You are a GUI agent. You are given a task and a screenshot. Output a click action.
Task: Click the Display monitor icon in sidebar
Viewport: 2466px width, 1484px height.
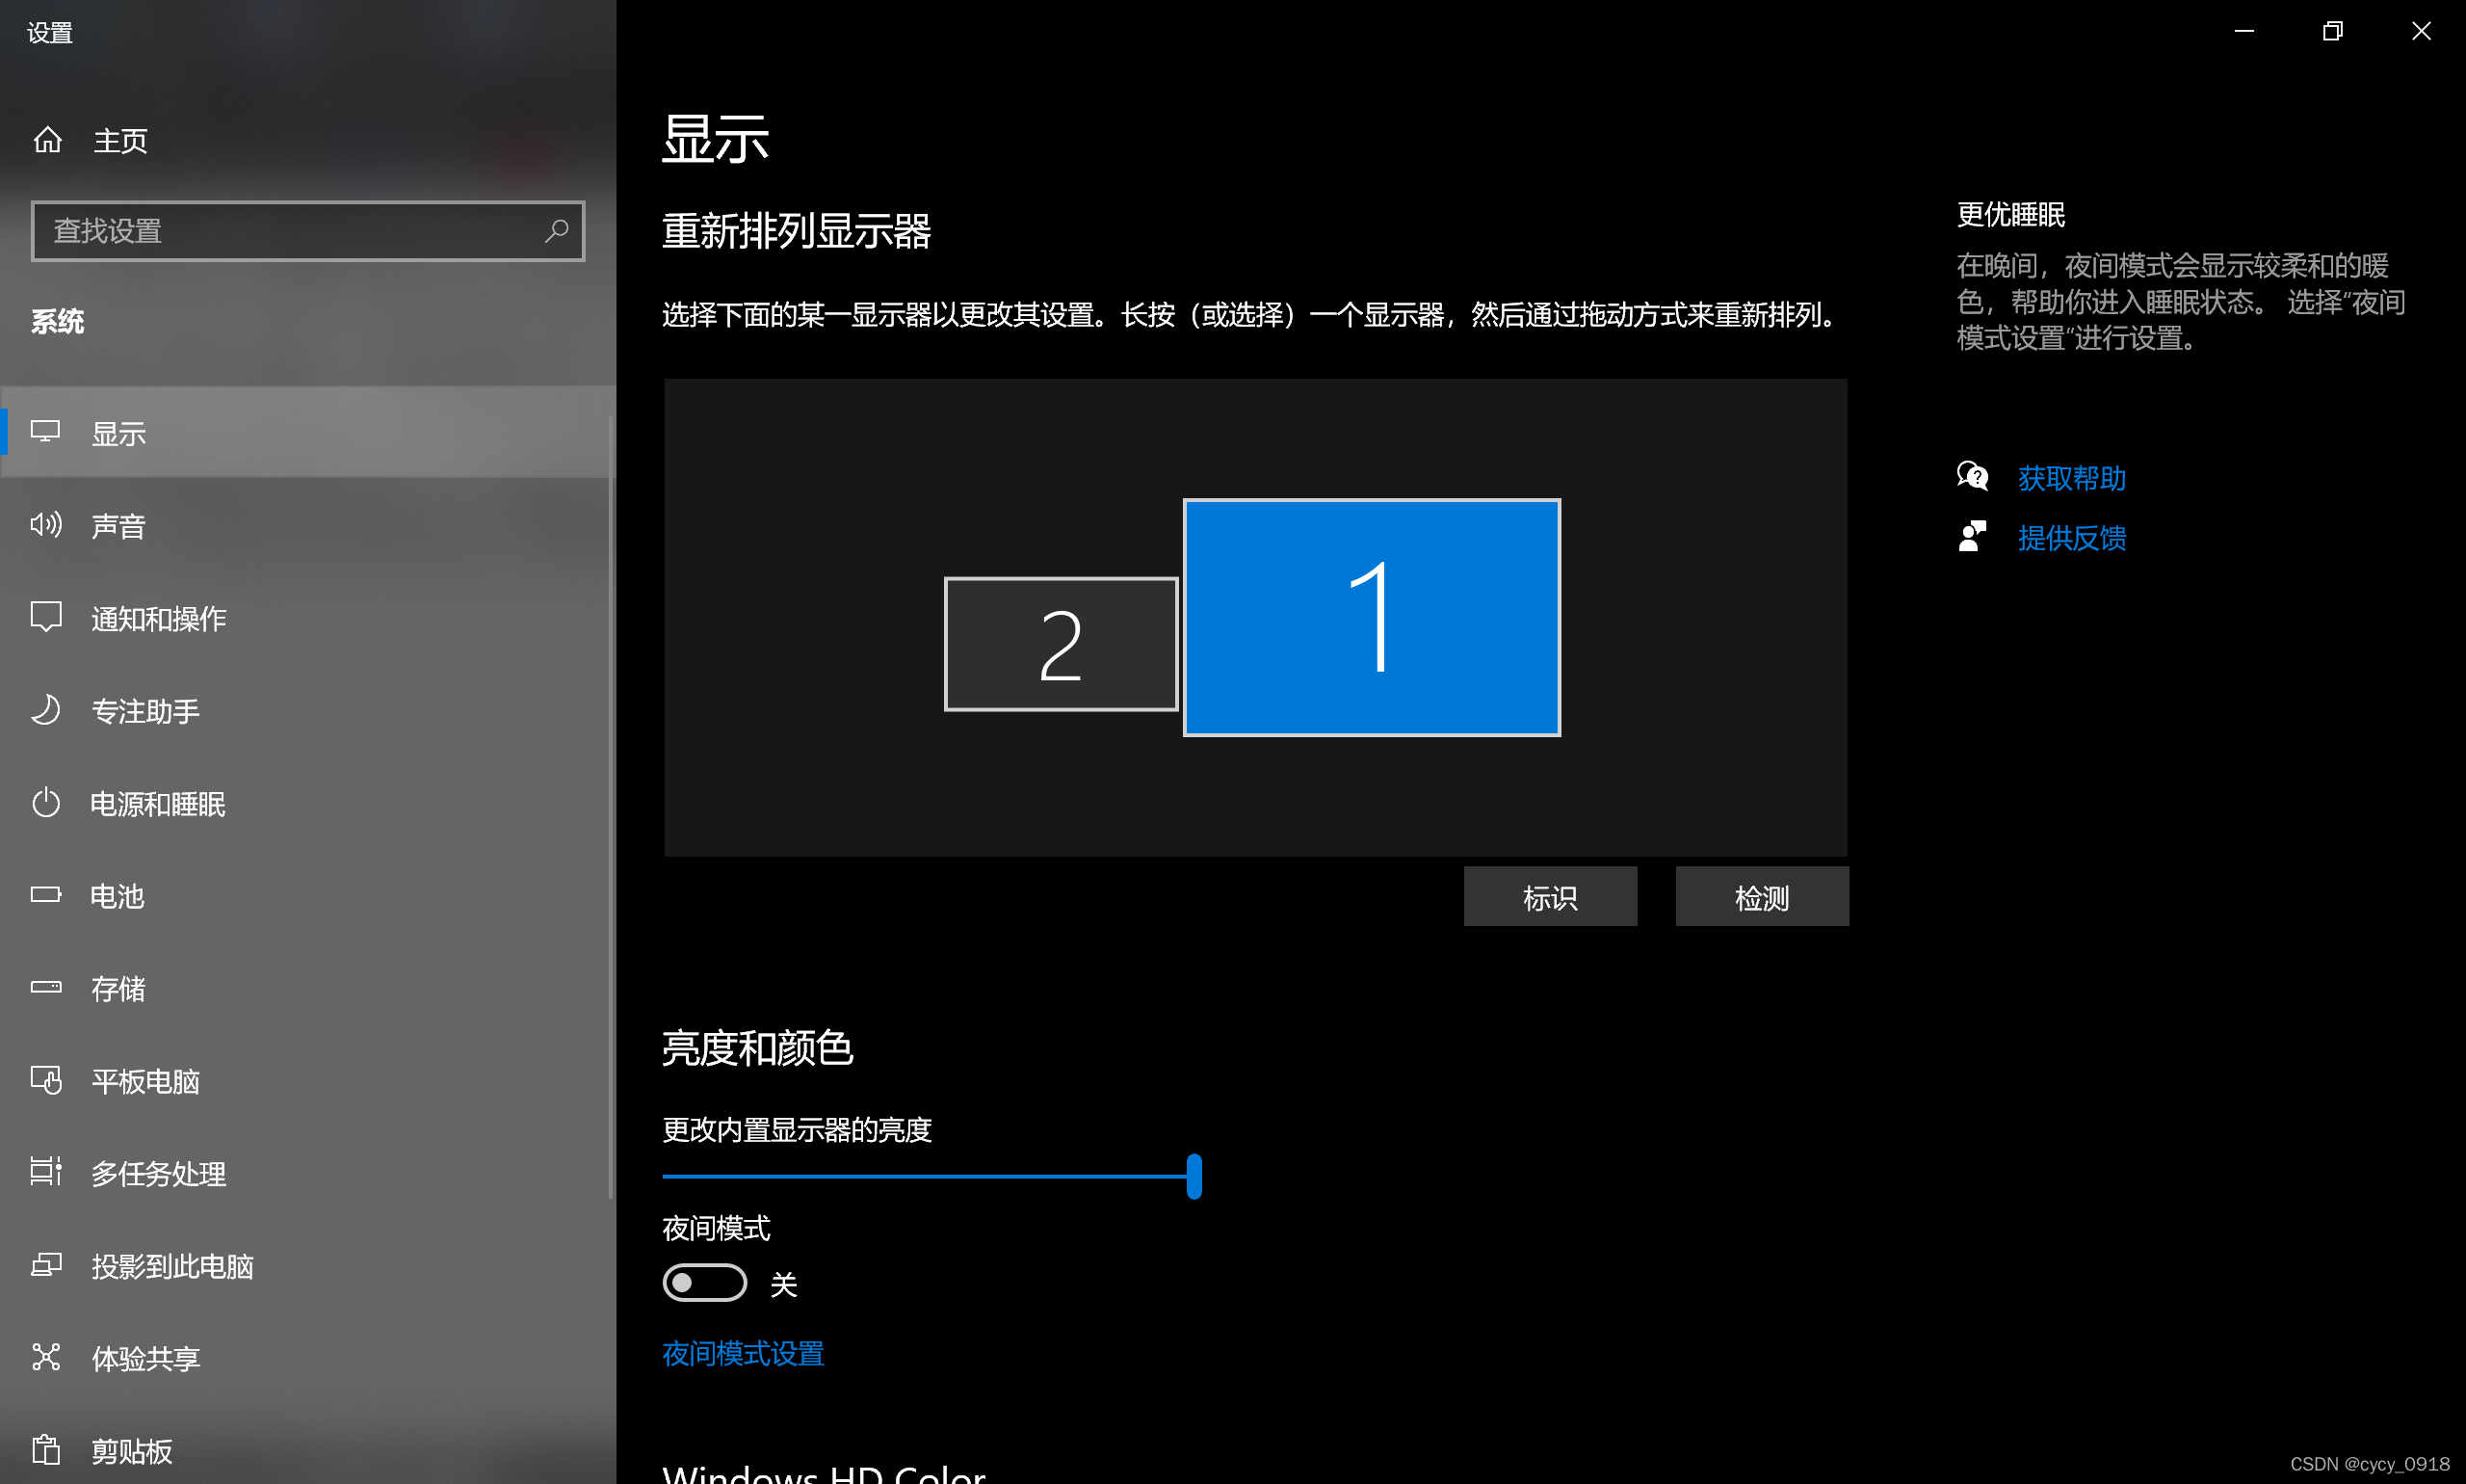point(45,432)
